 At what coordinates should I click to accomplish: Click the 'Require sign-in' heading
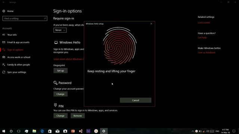(x=63, y=18)
